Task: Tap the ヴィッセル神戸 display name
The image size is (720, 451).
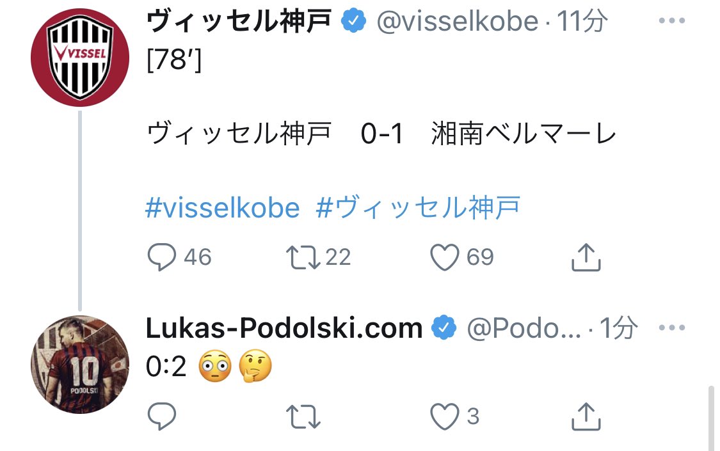Action: pyautogui.click(x=239, y=21)
